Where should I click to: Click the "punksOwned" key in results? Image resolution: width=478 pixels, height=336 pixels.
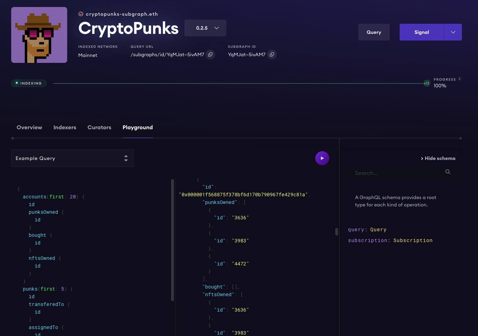click(220, 203)
